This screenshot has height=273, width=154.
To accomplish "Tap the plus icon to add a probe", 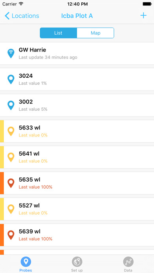I will pyautogui.click(x=143, y=16).
